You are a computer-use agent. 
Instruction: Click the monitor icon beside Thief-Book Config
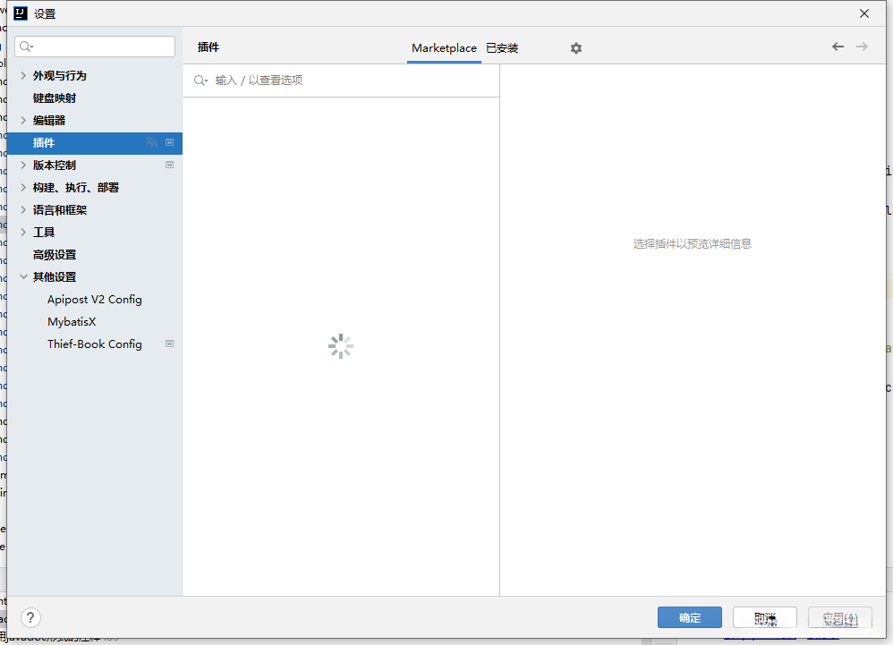click(x=169, y=344)
